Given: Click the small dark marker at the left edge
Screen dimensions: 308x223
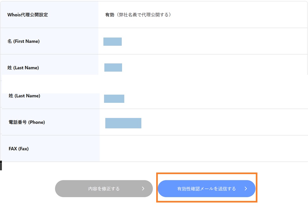Looking at the screenshot, I should tap(1, 165).
